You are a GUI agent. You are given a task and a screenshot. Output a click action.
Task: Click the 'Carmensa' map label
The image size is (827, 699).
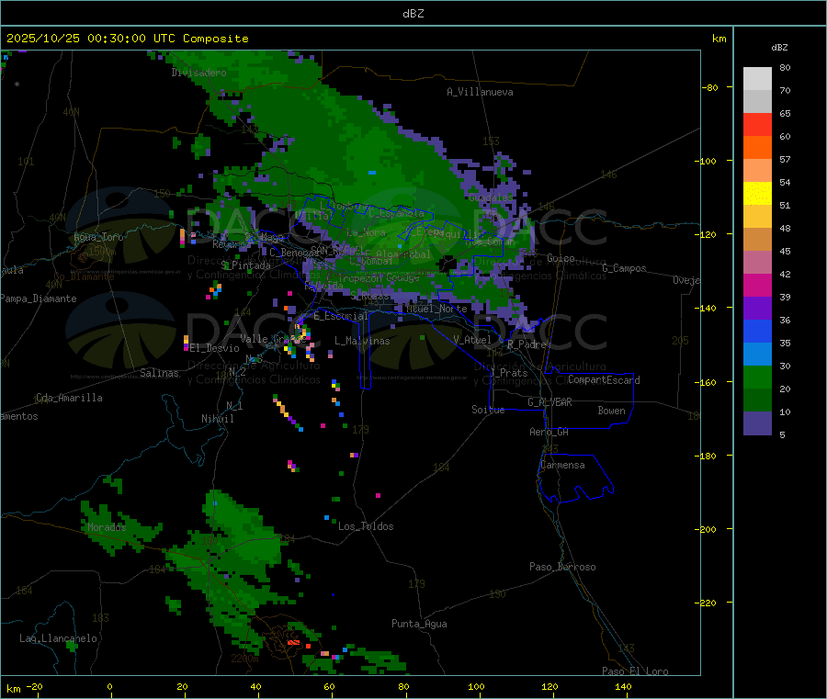point(562,466)
